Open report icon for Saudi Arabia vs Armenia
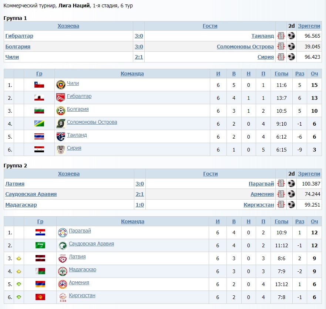The image size is (326, 309). 281,194
